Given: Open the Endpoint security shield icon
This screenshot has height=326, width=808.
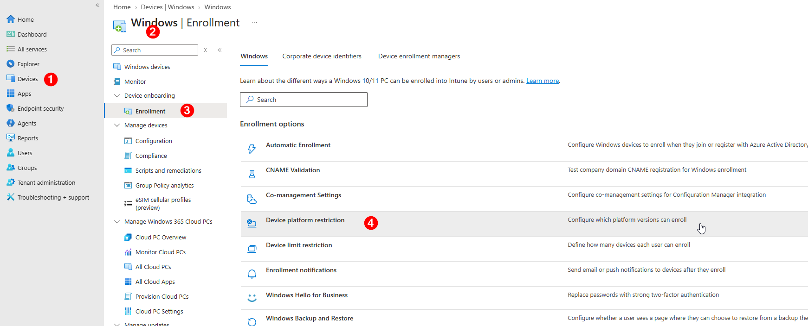Looking at the screenshot, I should tap(10, 108).
